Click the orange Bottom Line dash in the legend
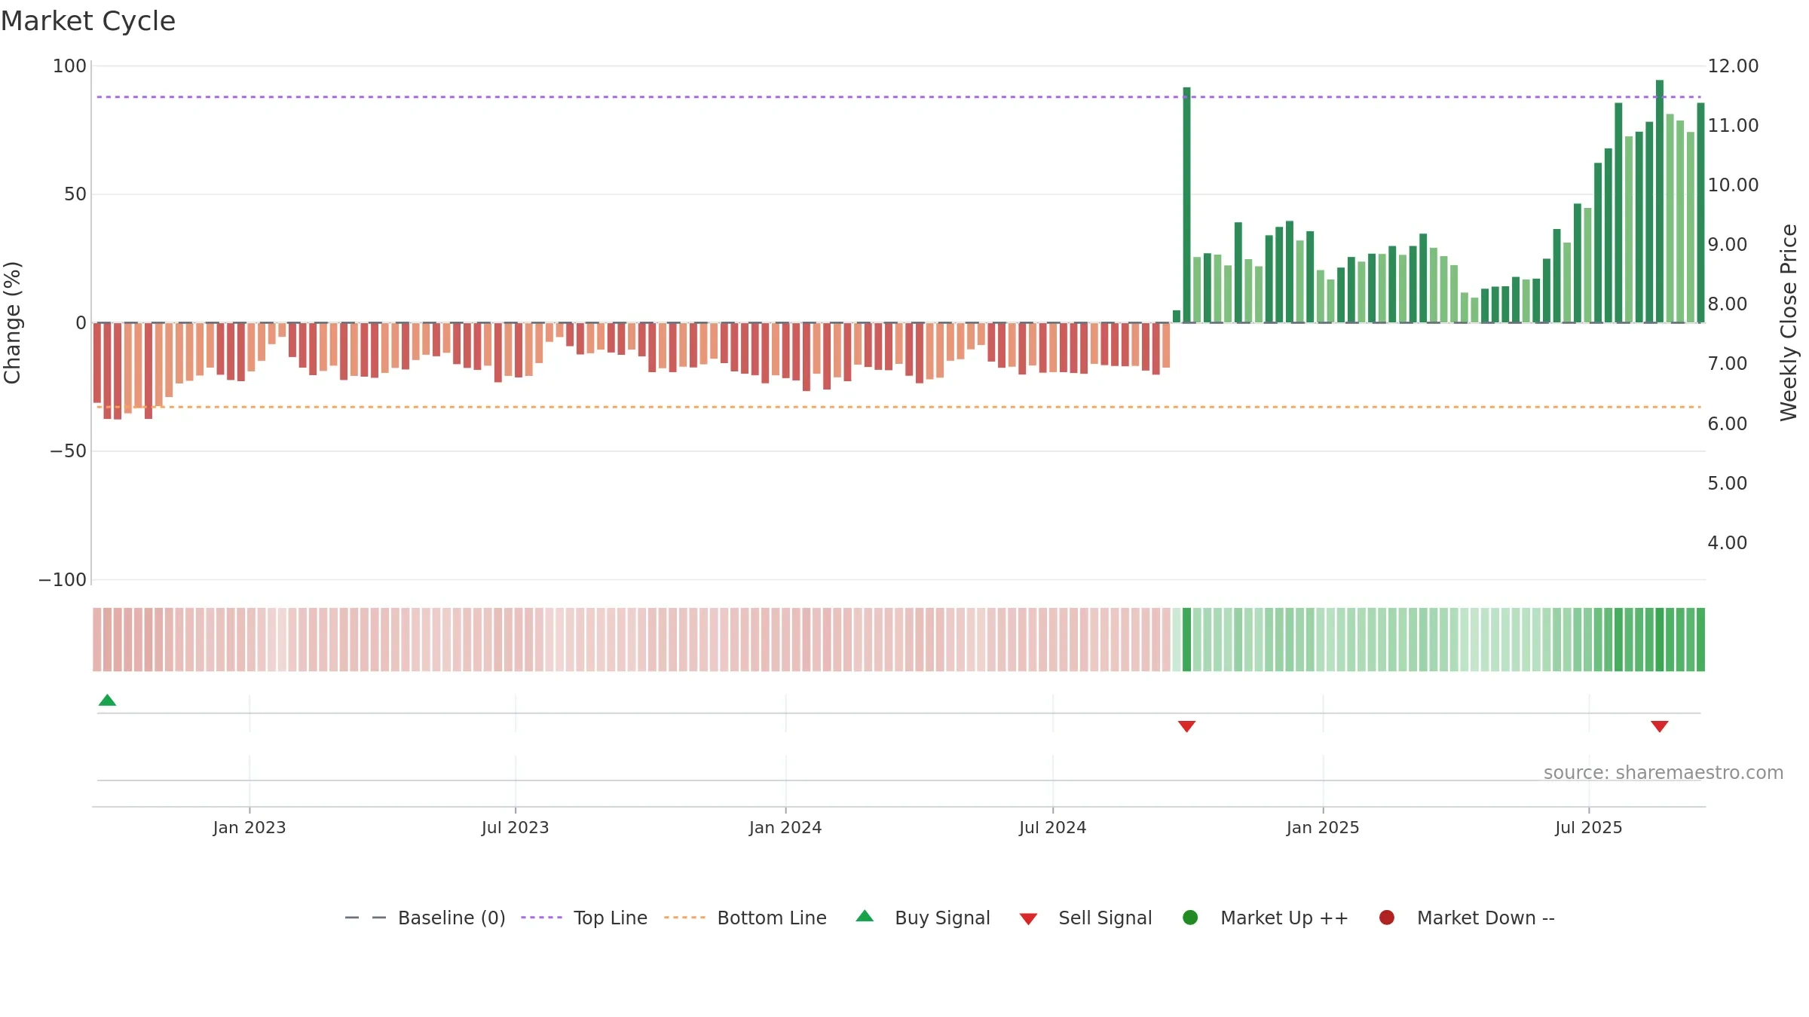Viewport: 1809px width, 1017px height. pos(684,918)
